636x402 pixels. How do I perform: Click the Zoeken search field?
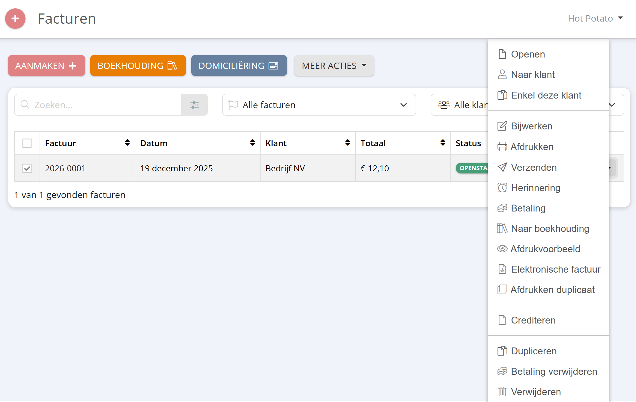(x=105, y=105)
